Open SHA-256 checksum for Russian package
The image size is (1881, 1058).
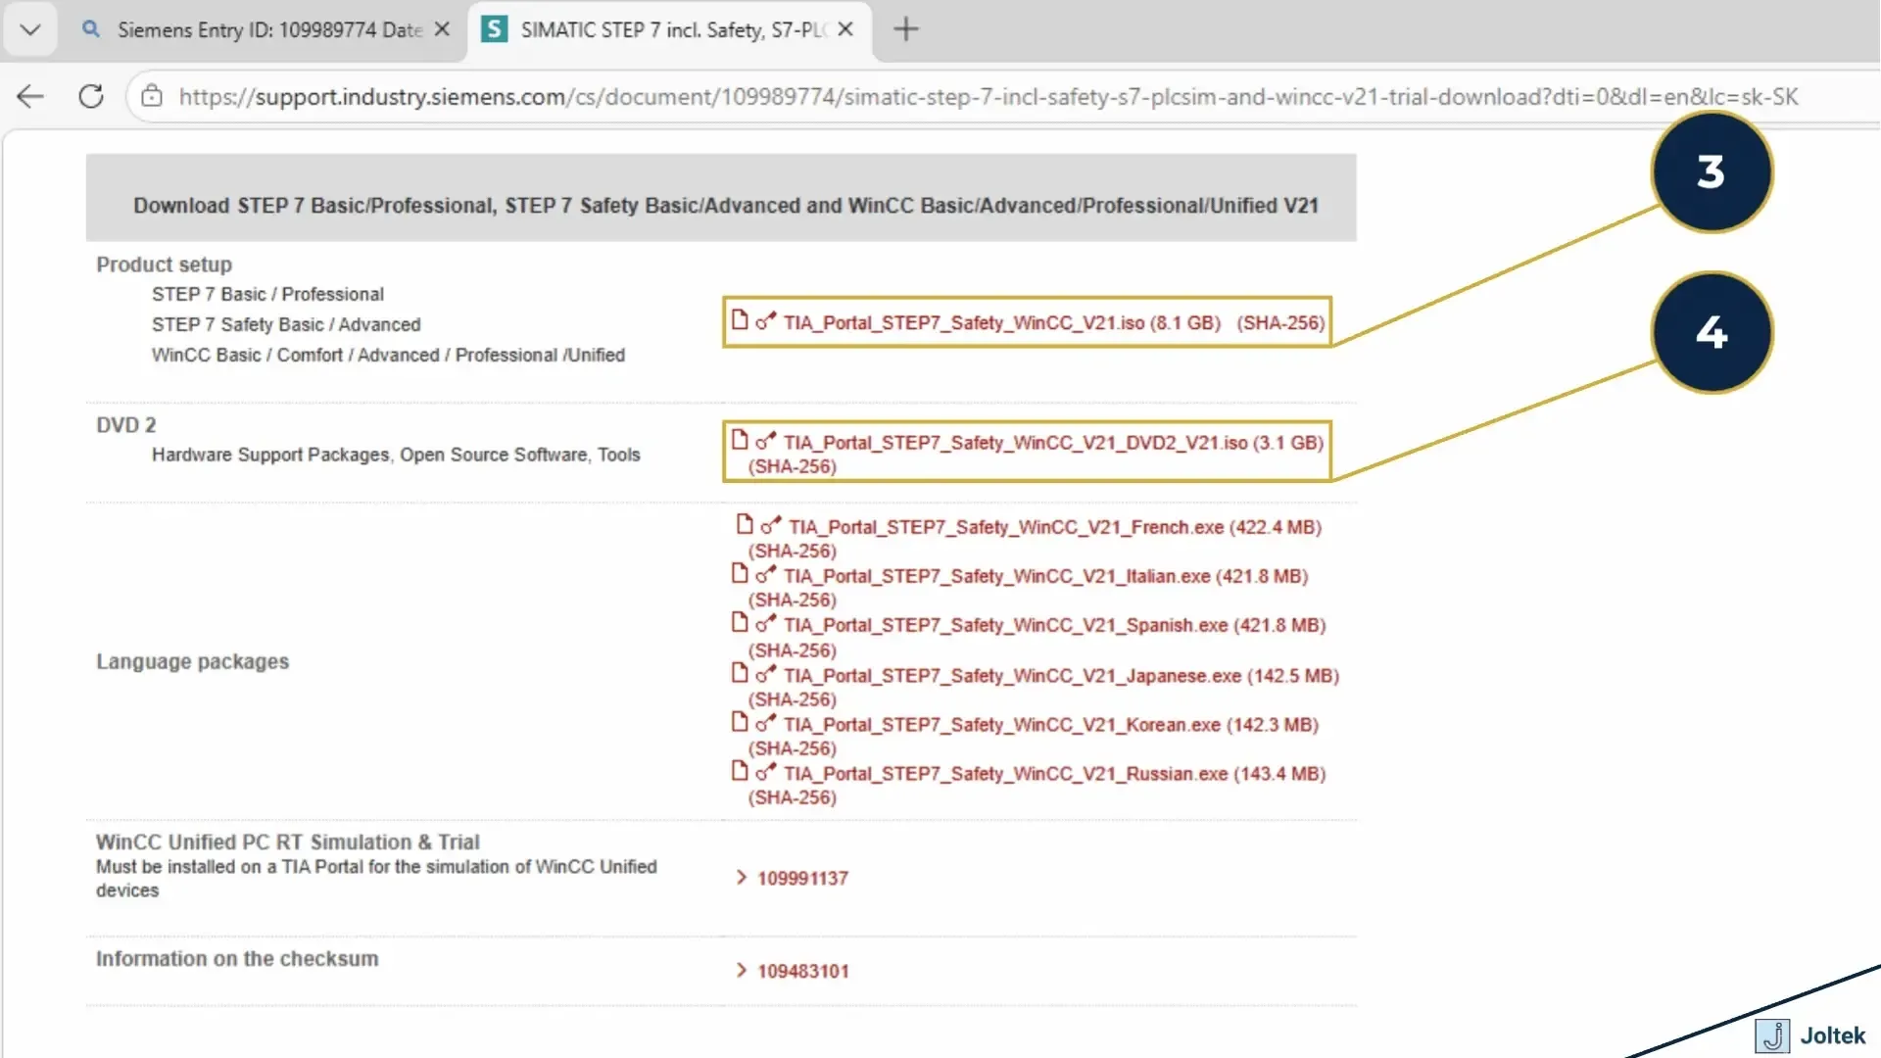[792, 797]
